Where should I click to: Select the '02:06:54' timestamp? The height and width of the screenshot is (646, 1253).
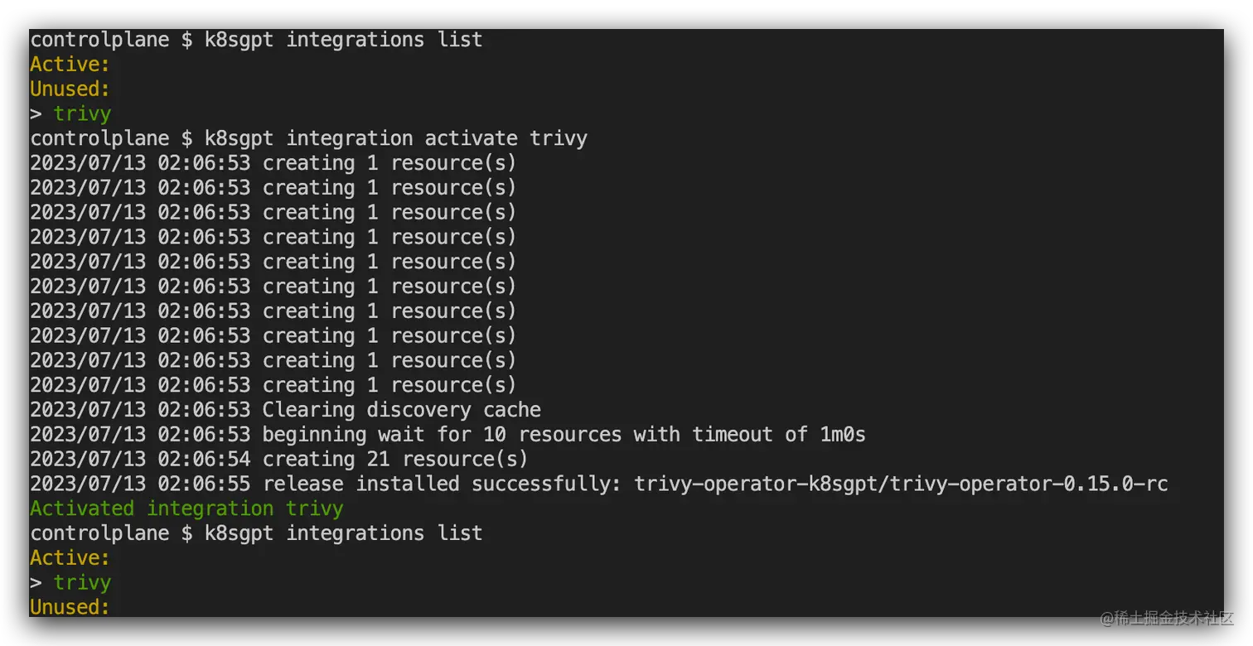point(204,459)
